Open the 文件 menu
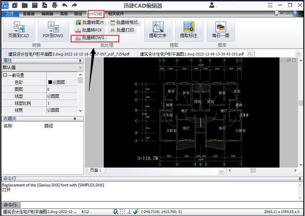 (x=10, y=14)
